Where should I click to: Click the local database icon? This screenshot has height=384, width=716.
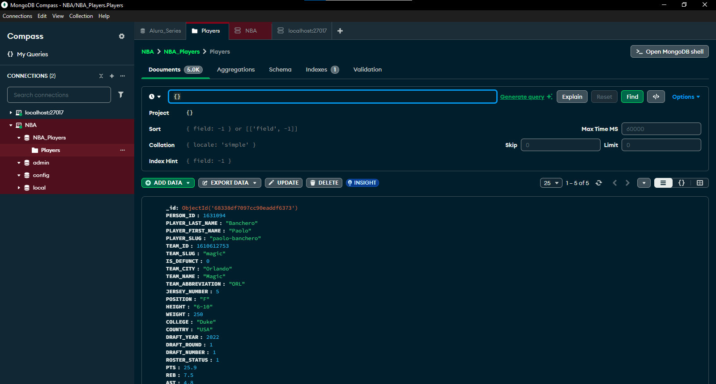tap(27, 188)
